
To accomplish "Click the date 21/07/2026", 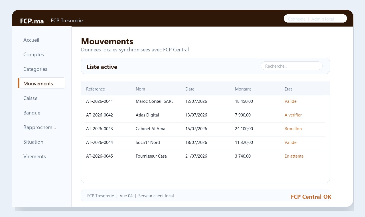I will pyautogui.click(x=196, y=156).
